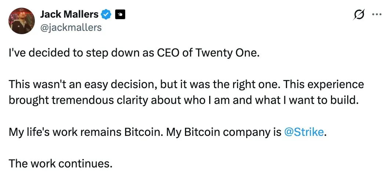
Task: Click the word "CEO" in first line
Action: pos(168,53)
